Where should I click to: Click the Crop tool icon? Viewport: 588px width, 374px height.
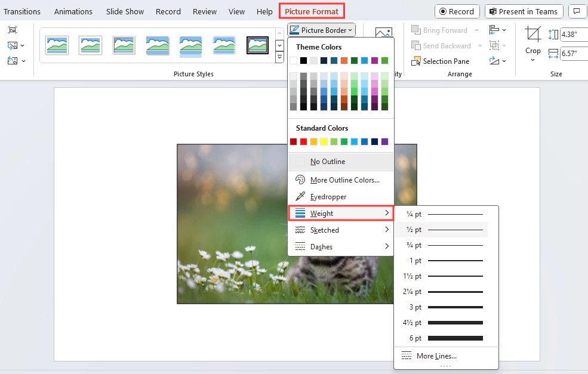click(x=532, y=34)
